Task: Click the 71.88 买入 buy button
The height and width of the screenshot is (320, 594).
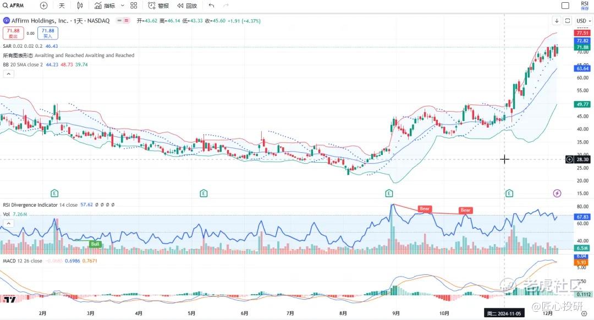Action: pos(48,34)
